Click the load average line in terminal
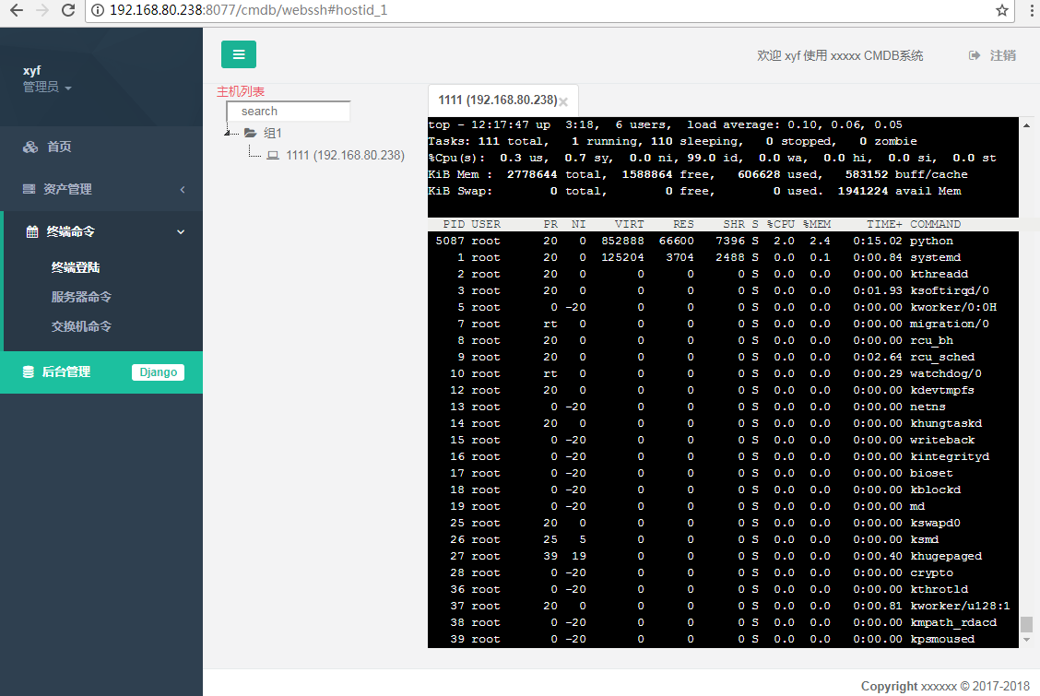Screen dimensions: 1040x696 point(666,124)
